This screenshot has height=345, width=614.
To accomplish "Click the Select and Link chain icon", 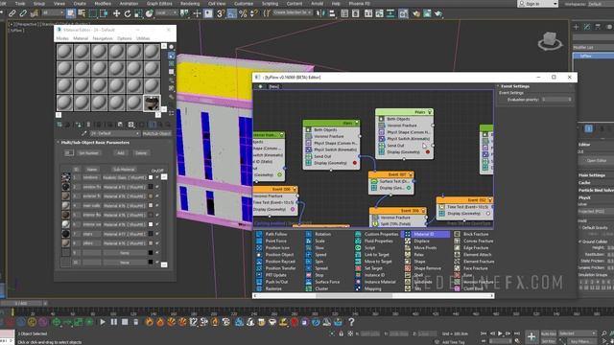I will coord(12,13).
